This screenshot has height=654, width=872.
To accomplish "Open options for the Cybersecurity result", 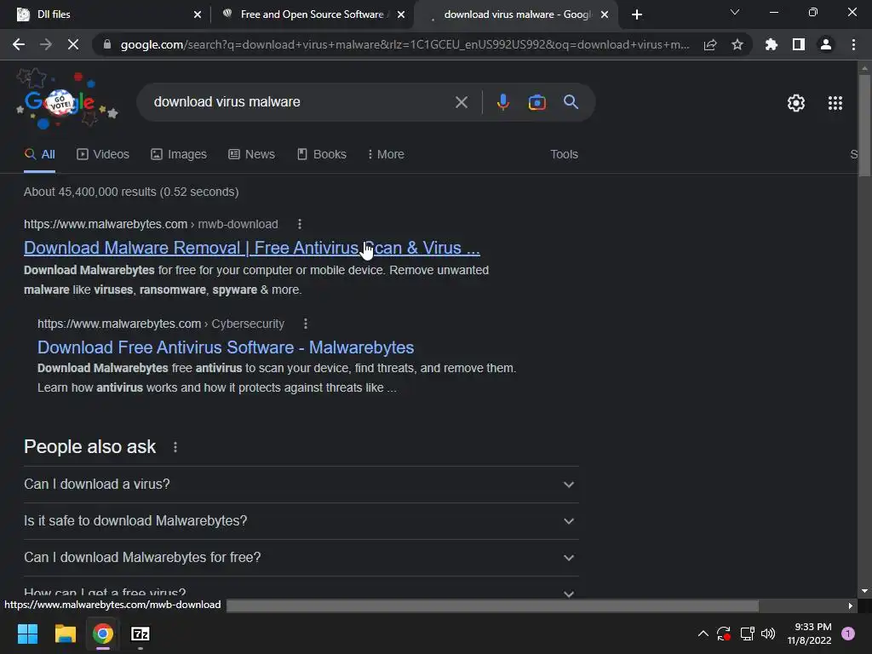I will tap(306, 324).
